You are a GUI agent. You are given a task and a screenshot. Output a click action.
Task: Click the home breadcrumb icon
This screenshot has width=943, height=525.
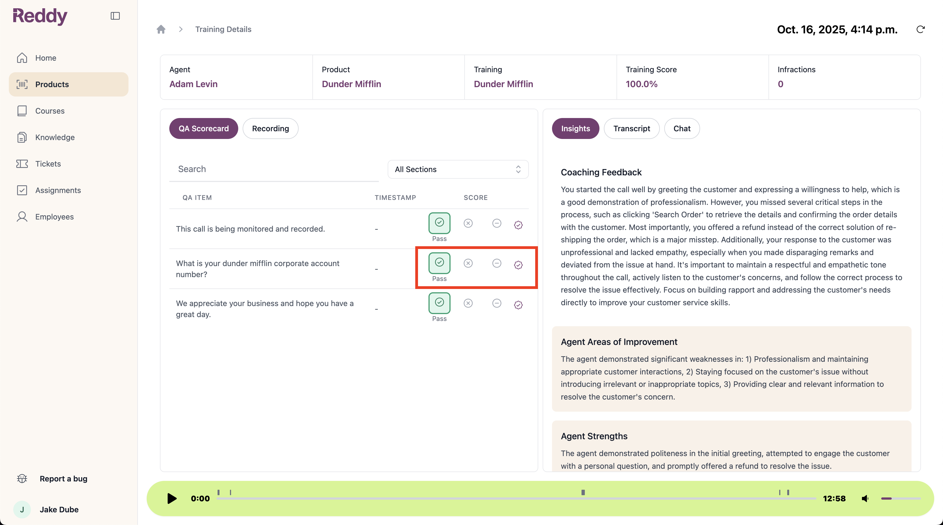(x=161, y=29)
